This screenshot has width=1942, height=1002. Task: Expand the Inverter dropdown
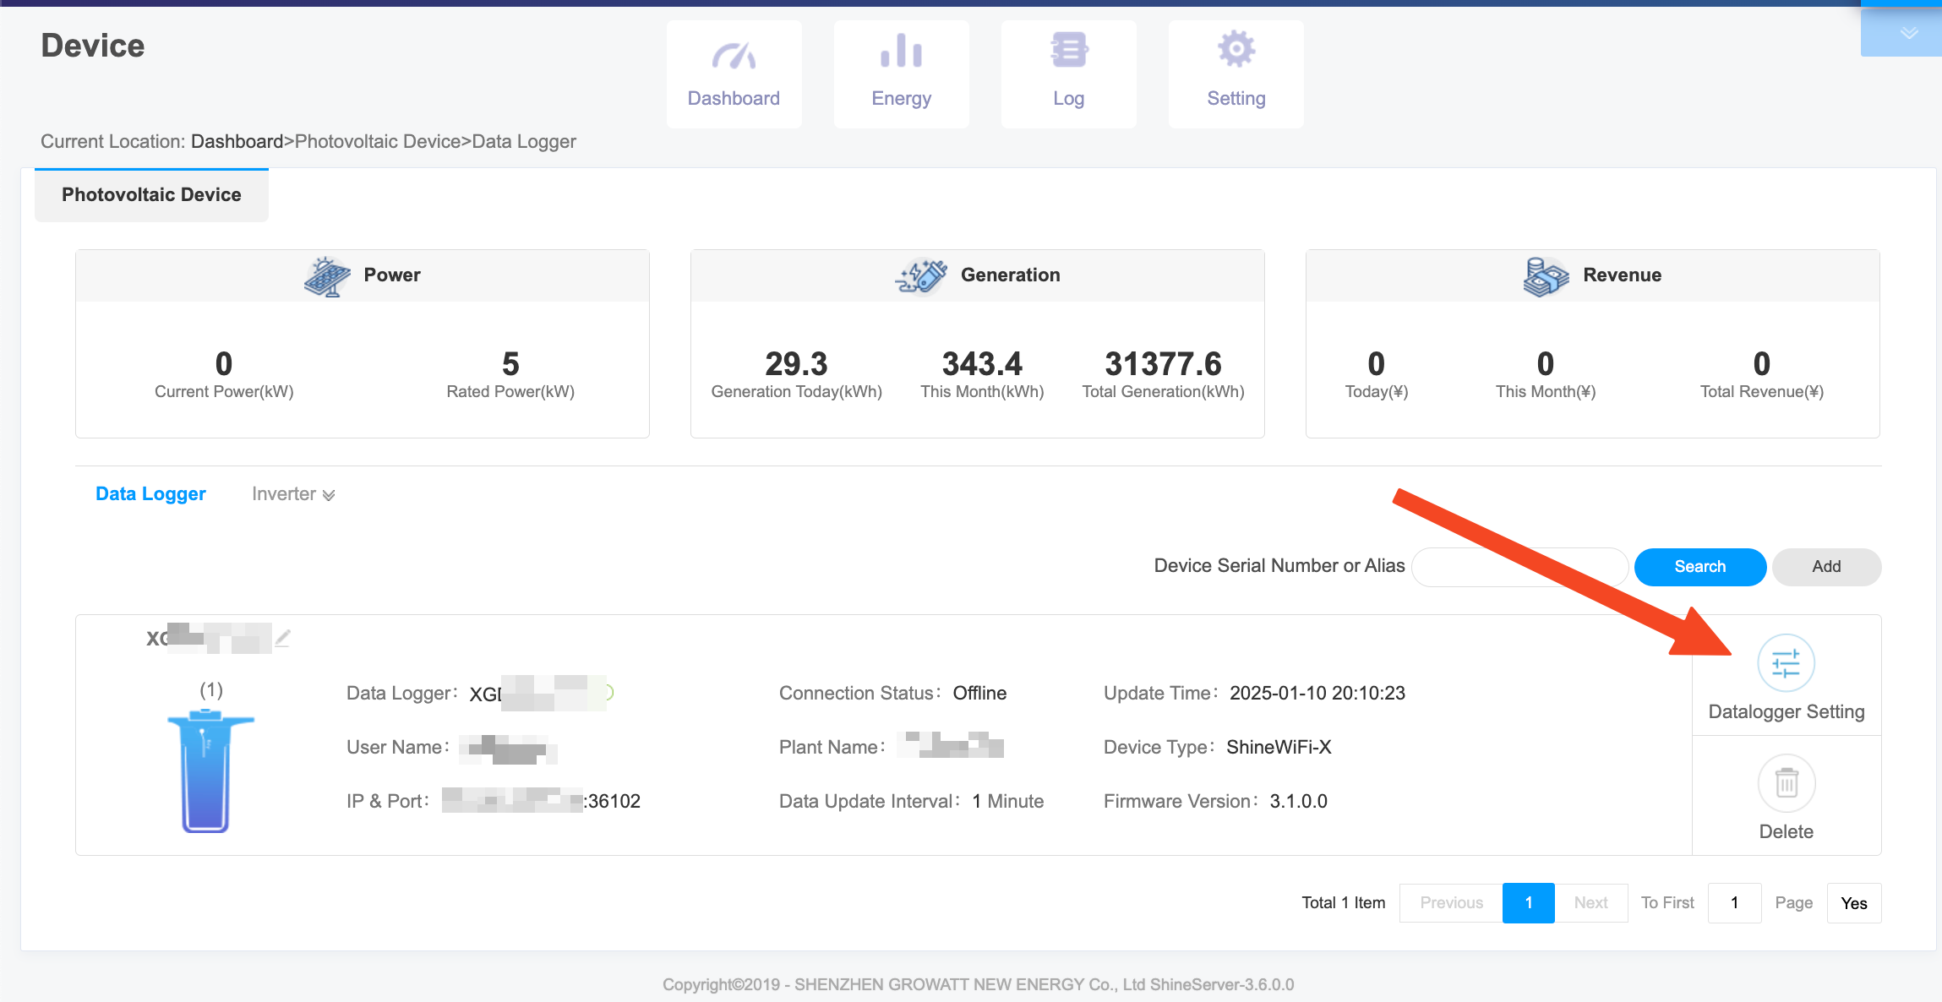coord(293,494)
